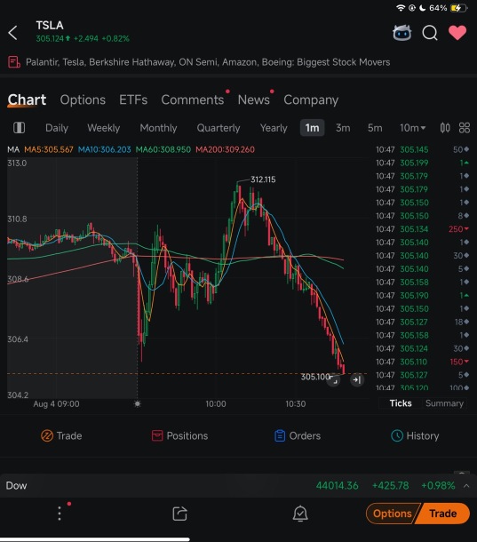Select the Ticks tab
This screenshot has width=477, height=542.
pos(401,403)
